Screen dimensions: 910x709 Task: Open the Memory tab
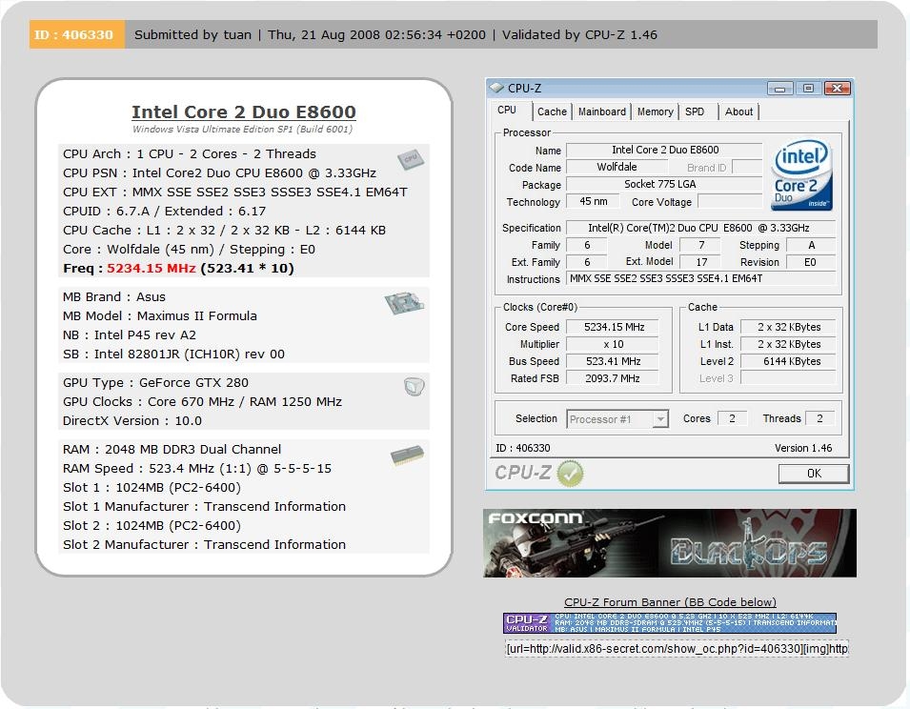click(x=655, y=111)
